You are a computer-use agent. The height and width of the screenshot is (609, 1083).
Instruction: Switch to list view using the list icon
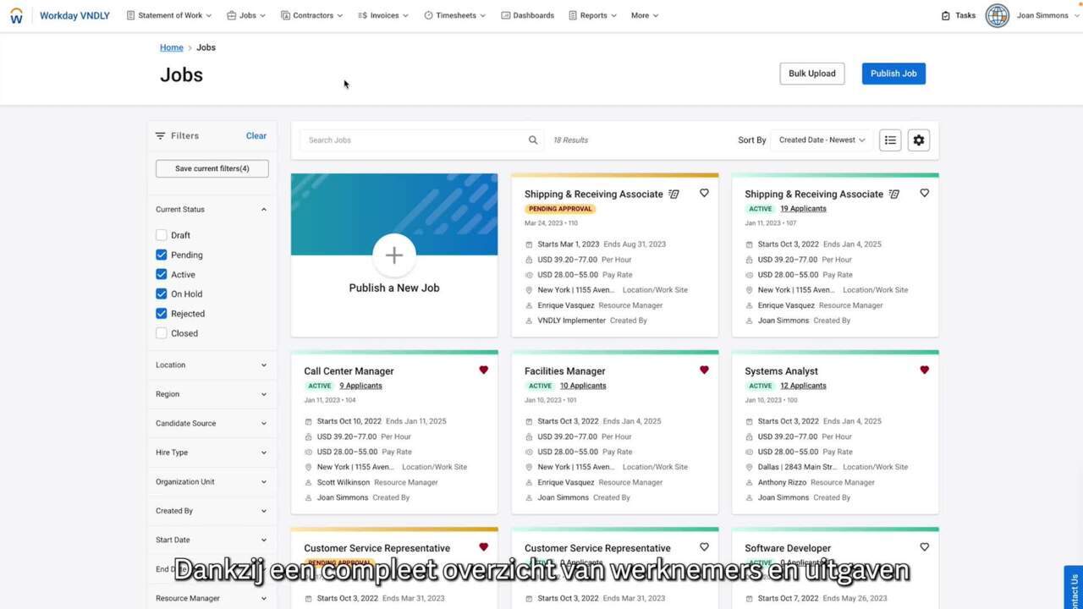(890, 140)
